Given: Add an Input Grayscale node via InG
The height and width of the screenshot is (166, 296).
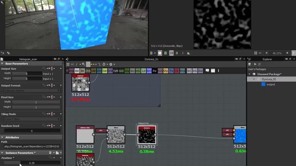Looking at the screenshot, I should [195, 71].
